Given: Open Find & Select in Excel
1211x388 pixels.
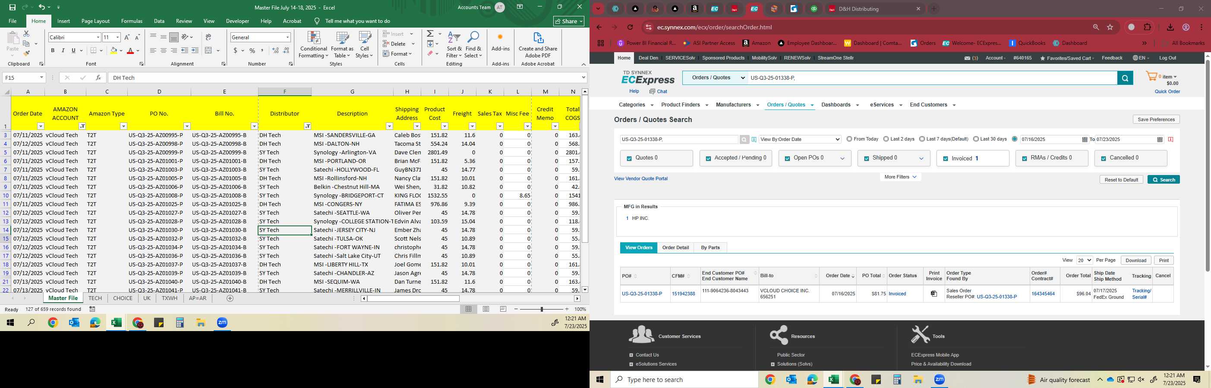Looking at the screenshot, I should [x=473, y=45].
